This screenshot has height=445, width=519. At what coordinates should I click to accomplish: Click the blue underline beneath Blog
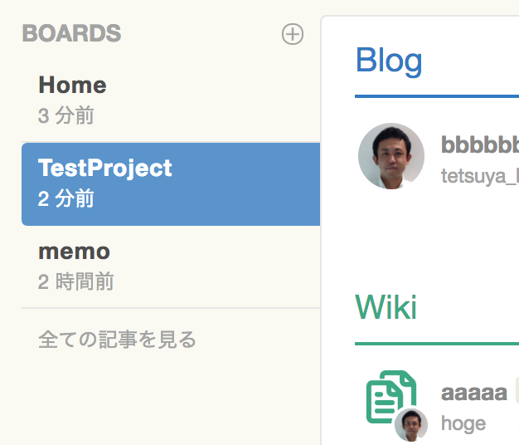coord(437,96)
